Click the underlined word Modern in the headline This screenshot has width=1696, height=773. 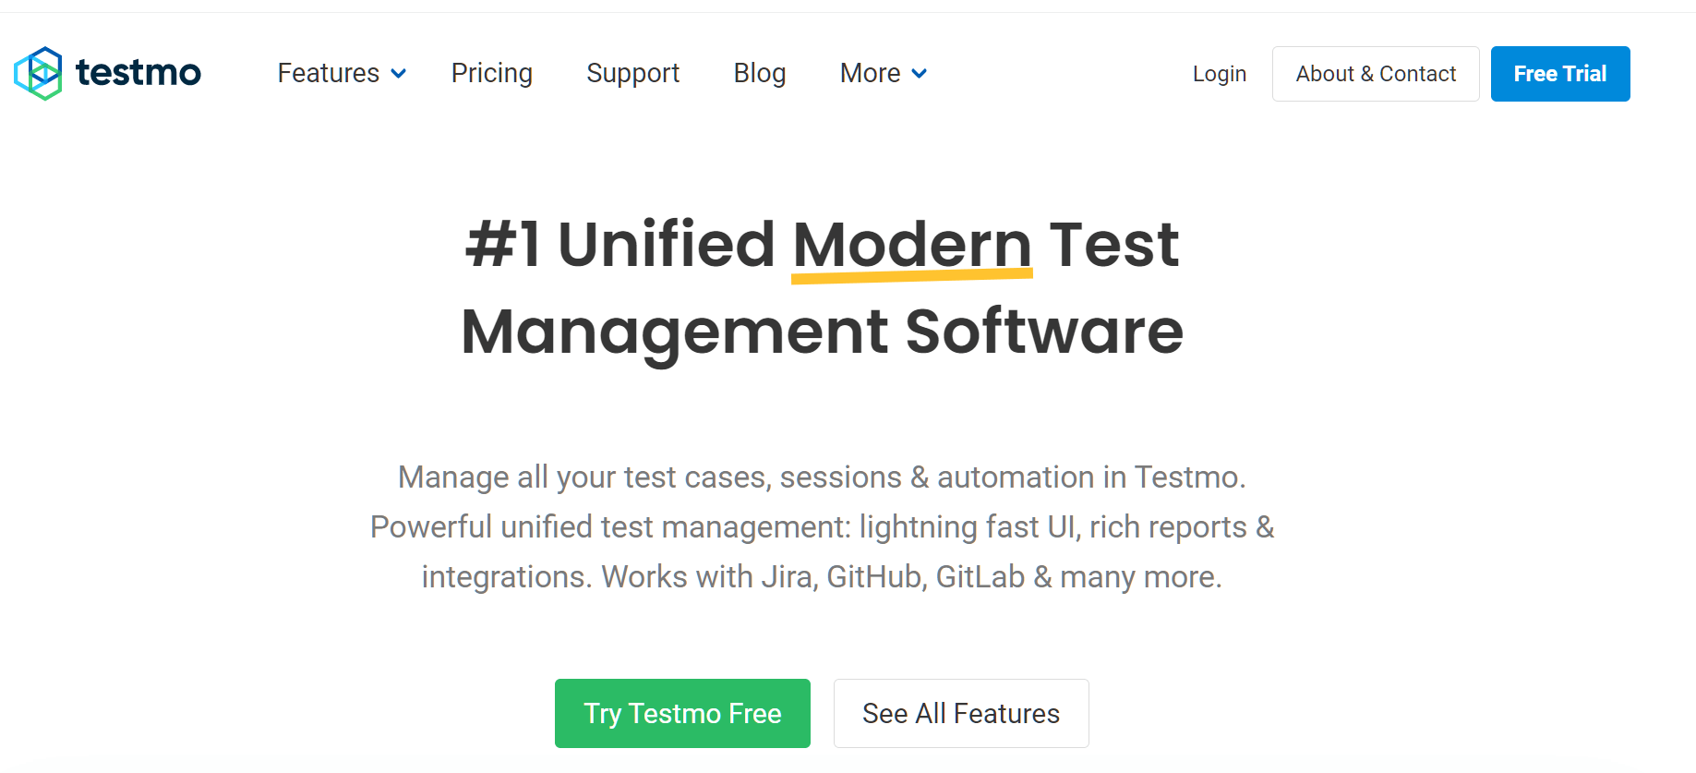[x=911, y=244]
